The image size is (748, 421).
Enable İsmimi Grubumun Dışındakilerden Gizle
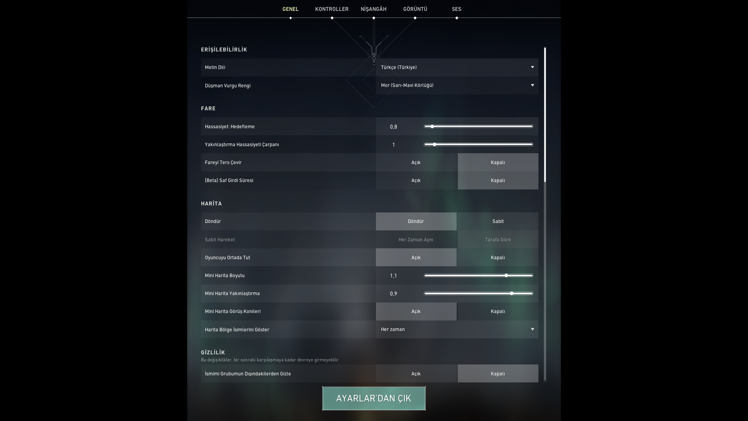tap(416, 374)
